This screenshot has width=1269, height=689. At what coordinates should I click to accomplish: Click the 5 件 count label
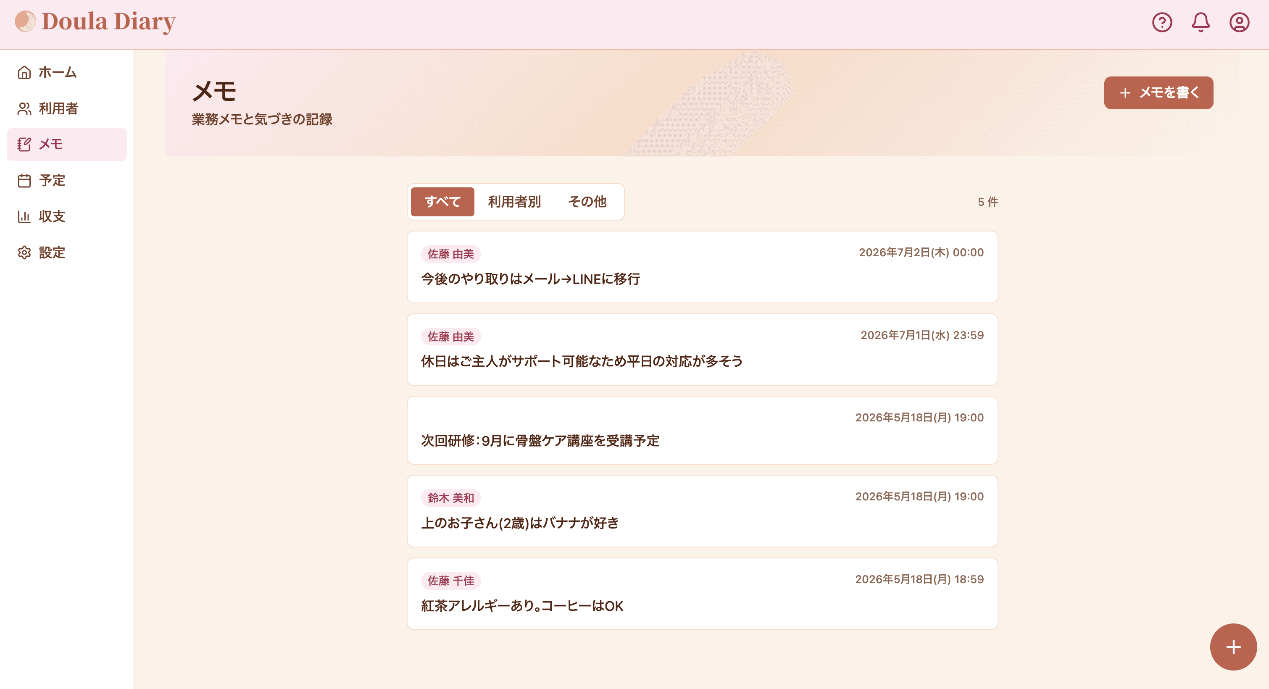[x=988, y=202]
